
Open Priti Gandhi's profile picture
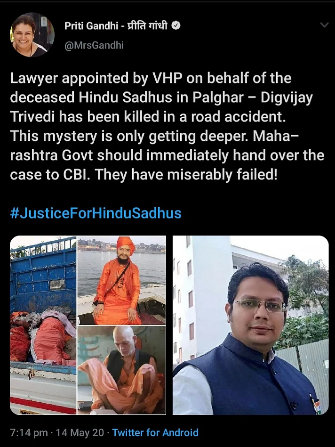coord(32,35)
